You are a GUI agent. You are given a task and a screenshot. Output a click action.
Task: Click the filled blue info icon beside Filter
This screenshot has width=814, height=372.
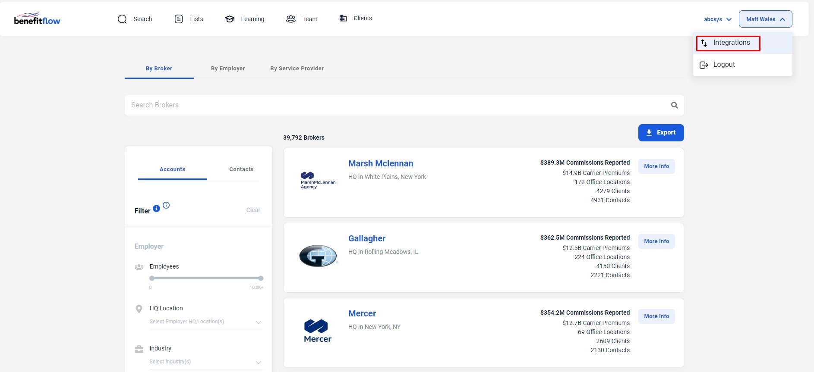[x=157, y=208]
